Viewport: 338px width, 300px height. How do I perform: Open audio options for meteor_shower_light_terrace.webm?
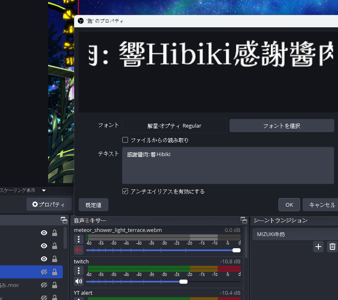click(x=78, y=239)
